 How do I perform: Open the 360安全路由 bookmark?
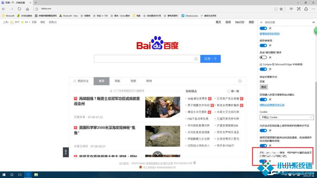24,16
